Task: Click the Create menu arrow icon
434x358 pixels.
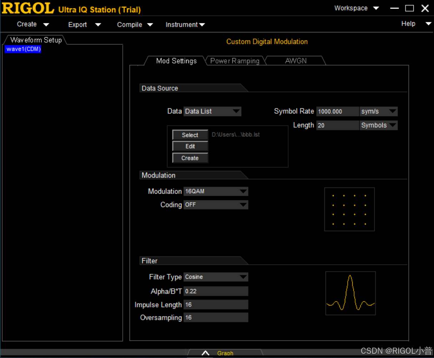Action: [46, 25]
